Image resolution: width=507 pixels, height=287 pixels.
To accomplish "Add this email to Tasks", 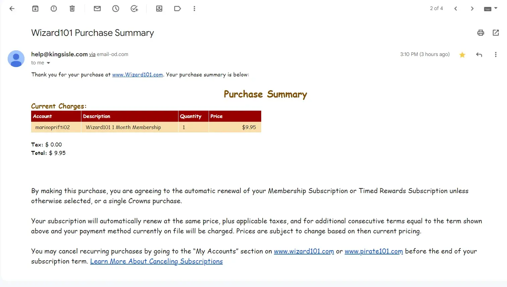I will (134, 9).
